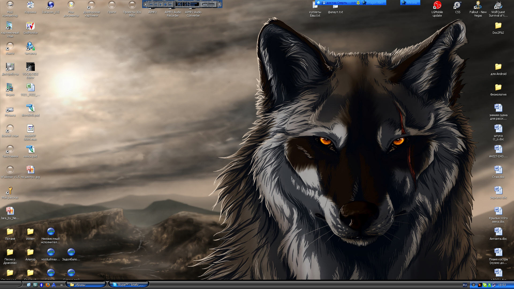Select the vozdushnay mp3 file
Viewport: 514px width, 289px height.
tap(51, 254)
